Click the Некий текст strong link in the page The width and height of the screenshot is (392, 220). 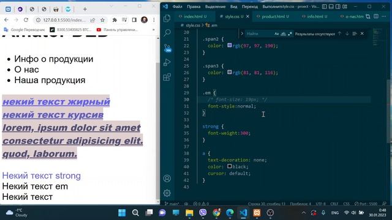click(41, 175)
